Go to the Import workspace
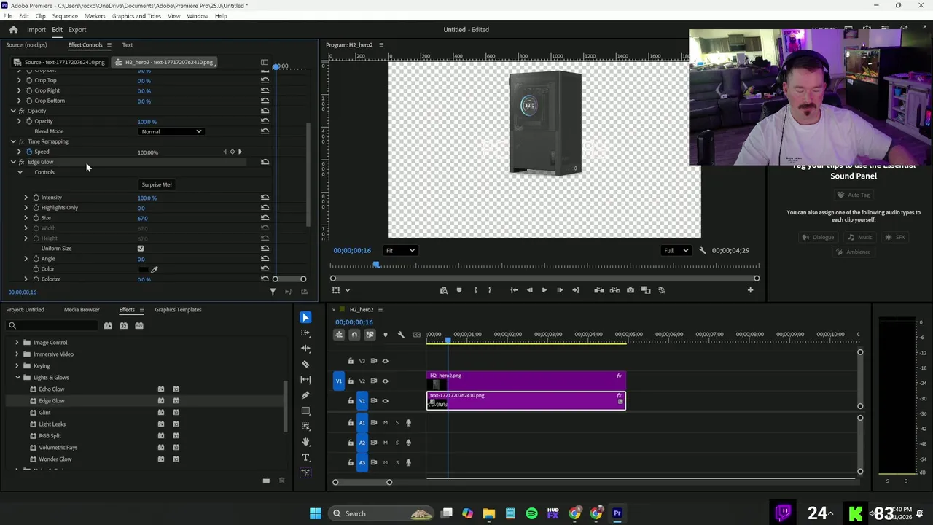The width and height of the screenshot is (933, 525). click(36, 30)
